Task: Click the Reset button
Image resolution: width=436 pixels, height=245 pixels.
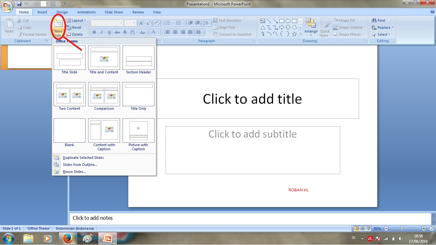Action: pos(74,27)
